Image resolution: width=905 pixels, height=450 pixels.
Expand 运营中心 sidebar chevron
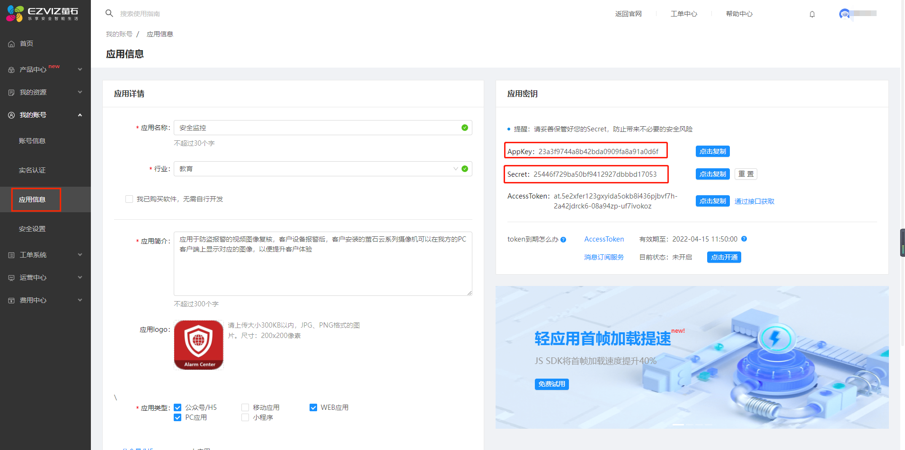tap(80, 277)
